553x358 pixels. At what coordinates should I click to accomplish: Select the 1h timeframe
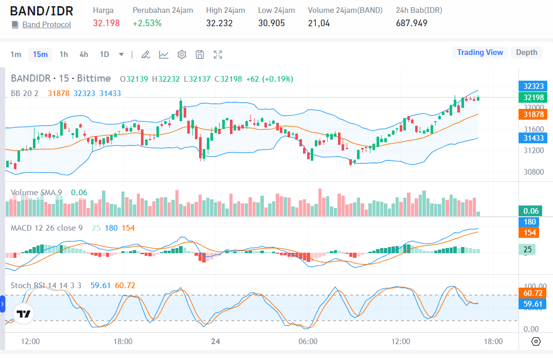(x=64, y=54)
